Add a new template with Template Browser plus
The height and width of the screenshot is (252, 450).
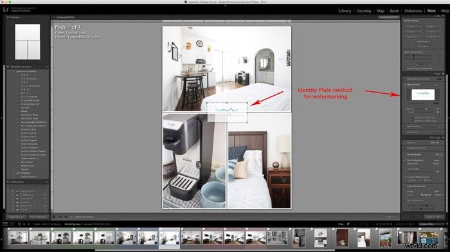coord(47,67)
